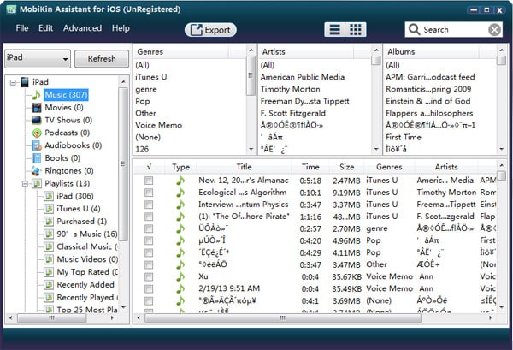Click the Playlists folder icon

(x=37, y=183)
